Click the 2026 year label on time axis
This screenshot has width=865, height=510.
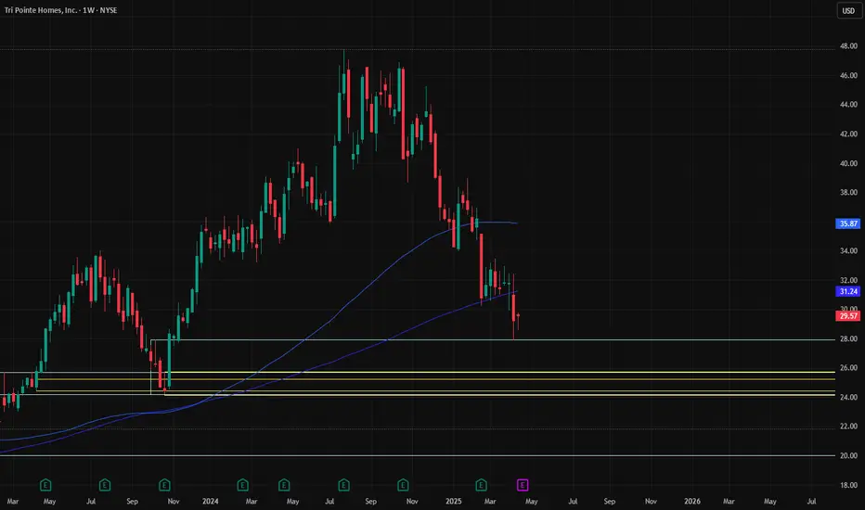tap(692, 501)
